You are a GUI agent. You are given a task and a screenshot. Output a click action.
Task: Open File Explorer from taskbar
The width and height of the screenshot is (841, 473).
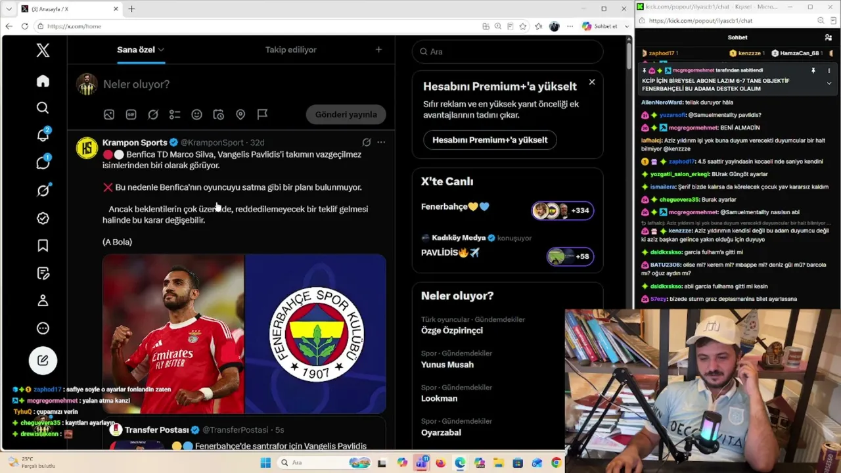pos(499,462)
